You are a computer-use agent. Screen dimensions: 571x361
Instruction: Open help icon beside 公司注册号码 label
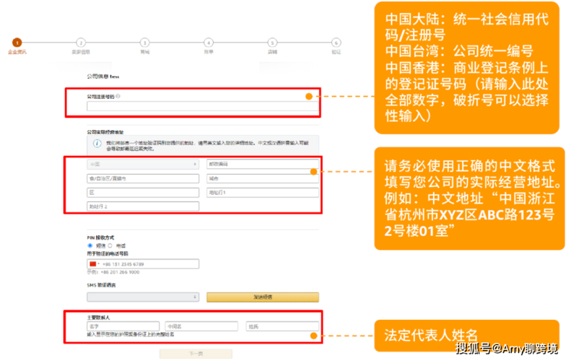click(118, 96)
